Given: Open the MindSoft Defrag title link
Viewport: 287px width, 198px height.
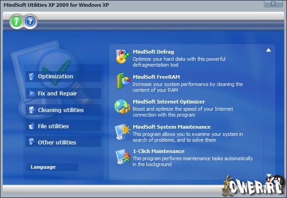Looking at the screenshot, I should coord(153,52).
